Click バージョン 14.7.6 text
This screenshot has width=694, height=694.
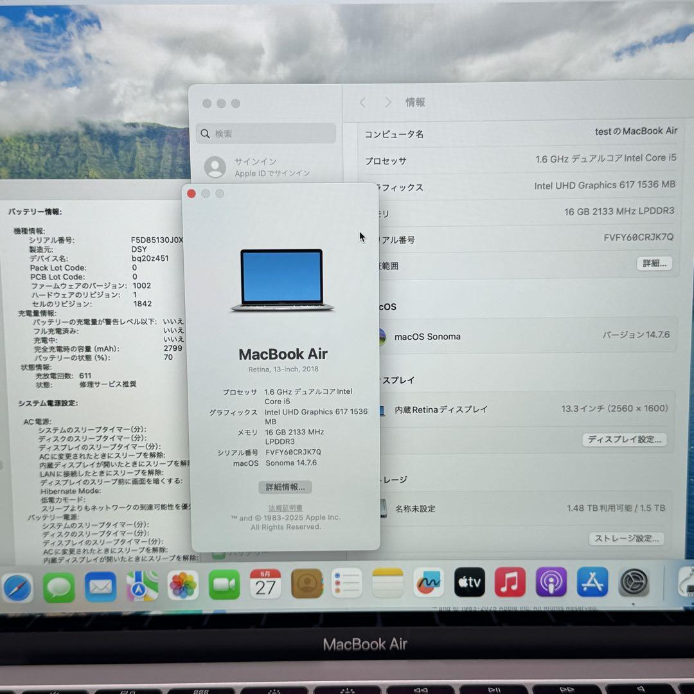tap(636, 335)
